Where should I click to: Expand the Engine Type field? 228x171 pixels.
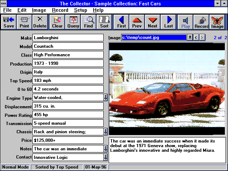click(x=105, y=98)
